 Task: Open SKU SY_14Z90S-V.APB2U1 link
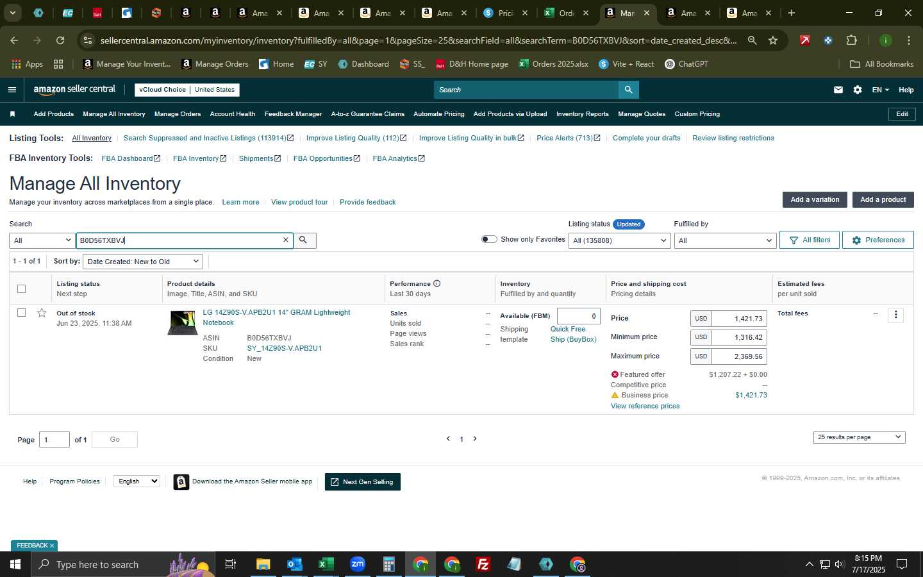point(285,349)
